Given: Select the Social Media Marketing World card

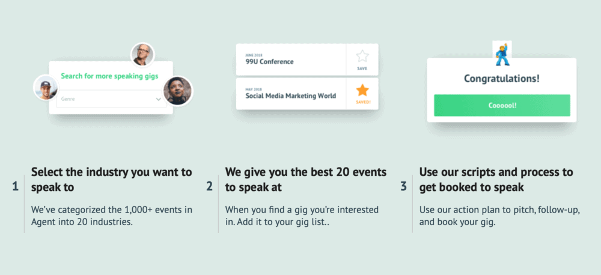Looking at the screenshot, I should pos(291,94).
